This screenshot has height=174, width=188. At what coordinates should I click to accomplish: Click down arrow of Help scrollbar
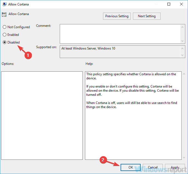[x=184, y=158]
